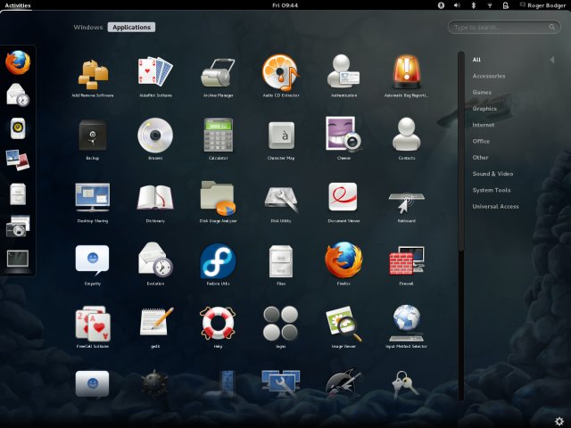Open Shotwell photo manager in dash

point(18,160)
